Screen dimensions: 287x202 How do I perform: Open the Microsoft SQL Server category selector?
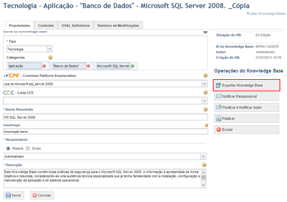pos(113,66)
